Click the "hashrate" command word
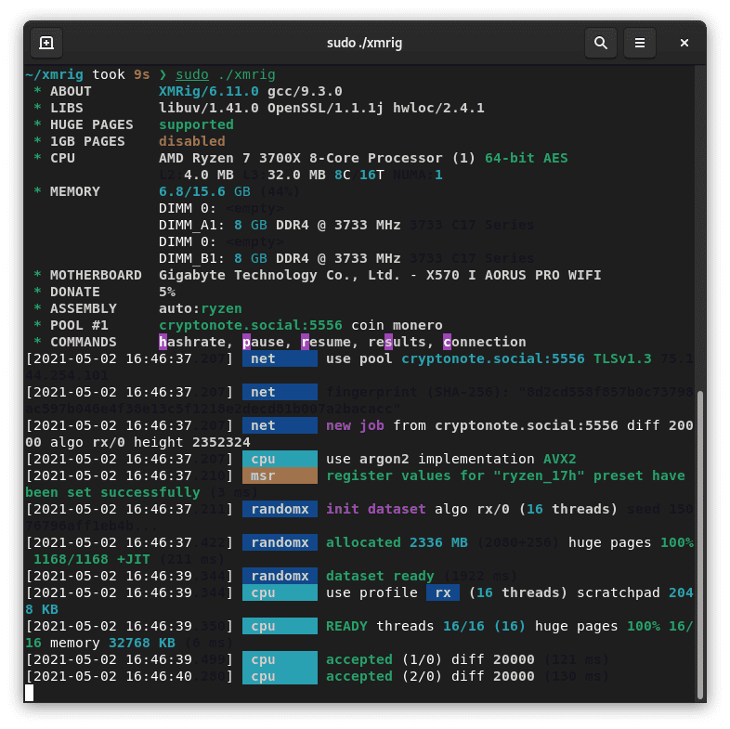This screenshot has width=730, height=729. point(192,342)
